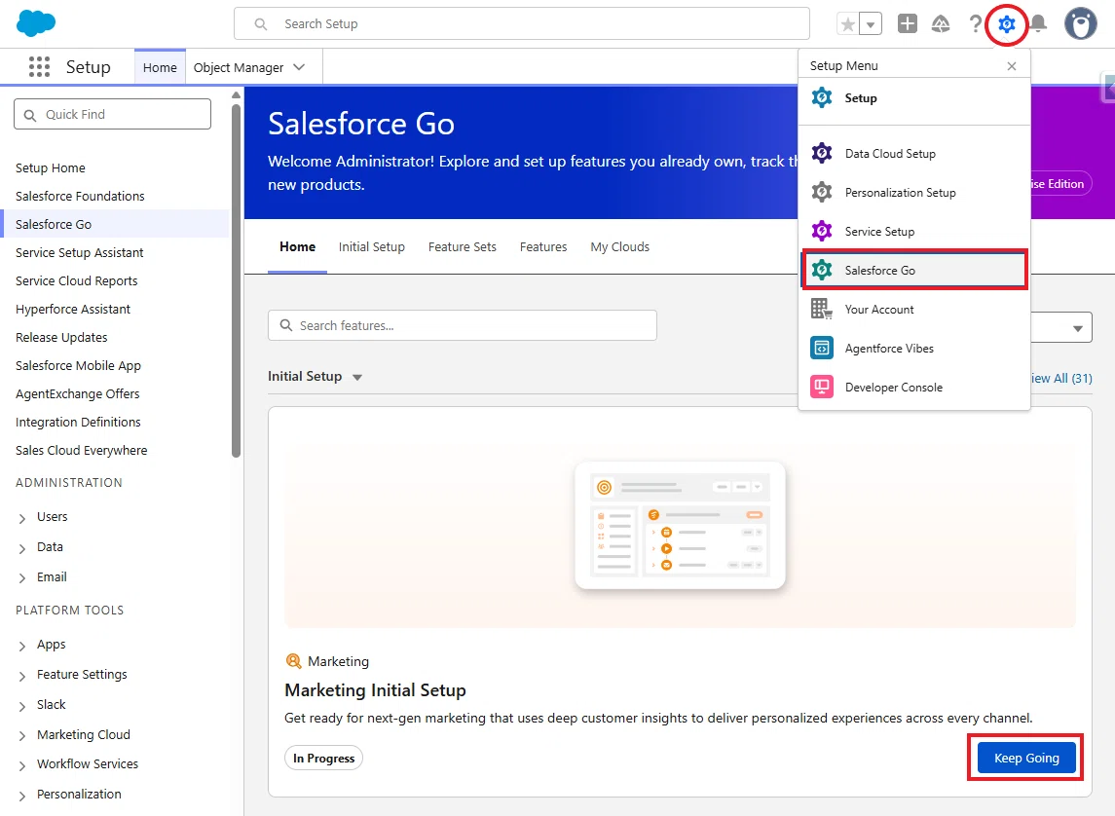Click the Setup gear icon in header
Screen dimensions: 1115x816
(1006, 24)
